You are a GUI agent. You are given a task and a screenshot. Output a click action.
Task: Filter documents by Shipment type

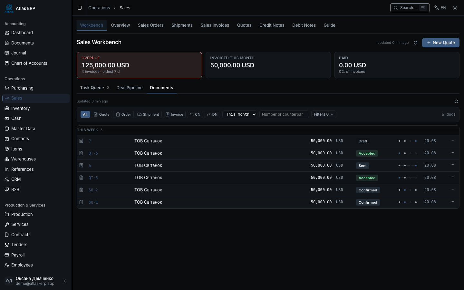point(148,114)
